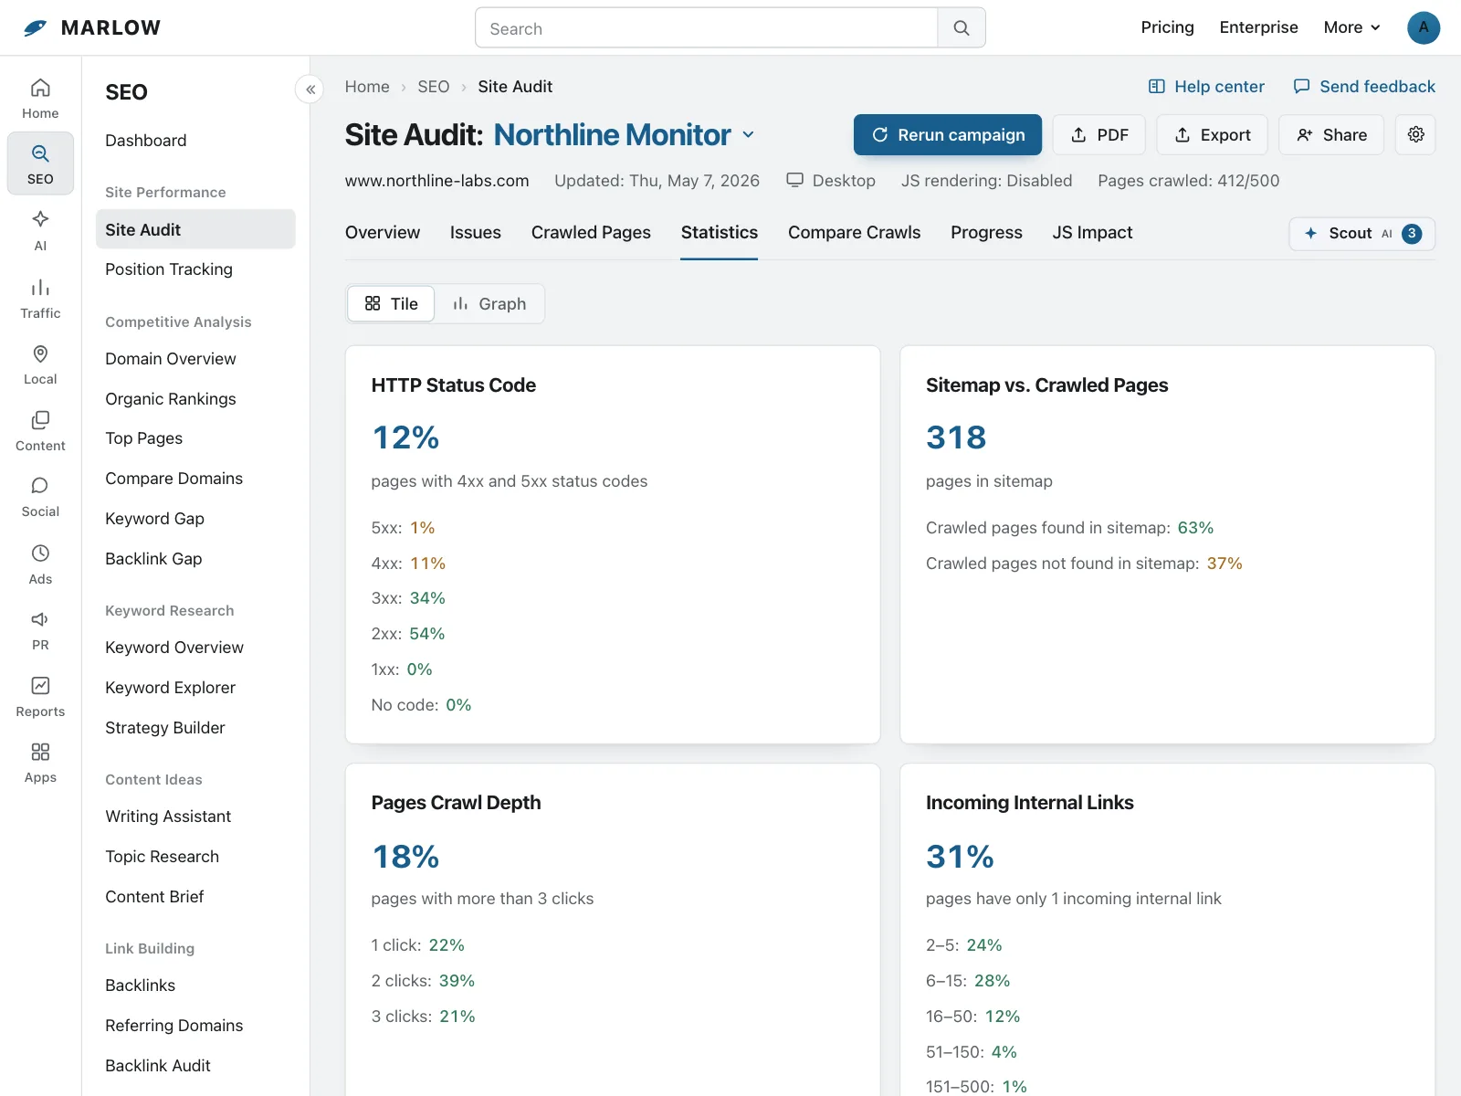
Task: Go to Home breadcrumb
Action: [367, 87]
